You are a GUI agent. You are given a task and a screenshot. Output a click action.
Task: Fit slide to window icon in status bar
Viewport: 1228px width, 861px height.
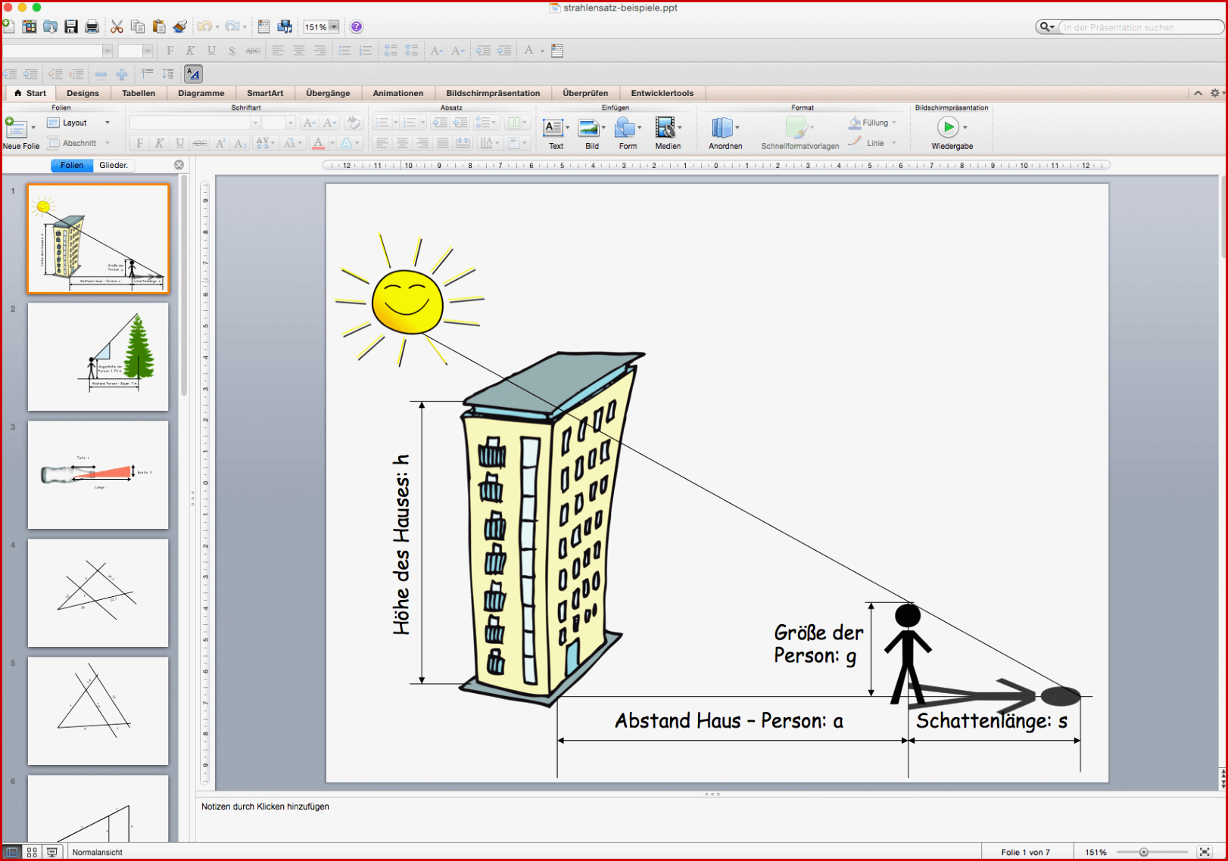(x=1205, y=852)
